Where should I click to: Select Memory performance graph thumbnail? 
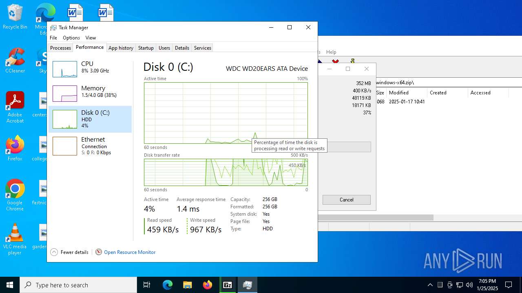click(x=65, y=94)
